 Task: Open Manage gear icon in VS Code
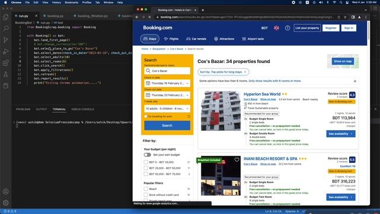[x=5, y=203]
